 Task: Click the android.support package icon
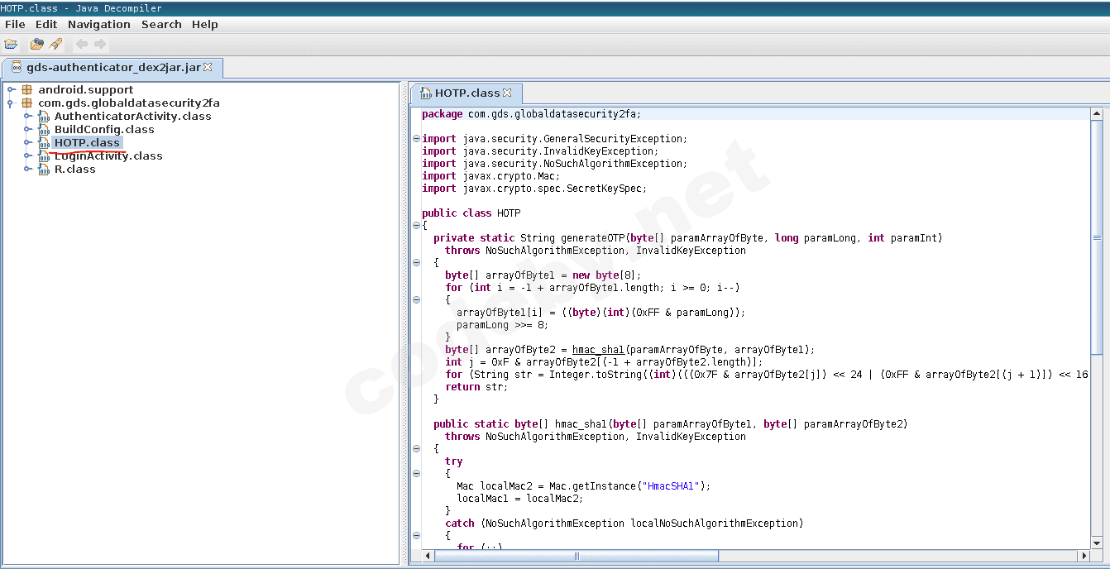pos(27,89)
